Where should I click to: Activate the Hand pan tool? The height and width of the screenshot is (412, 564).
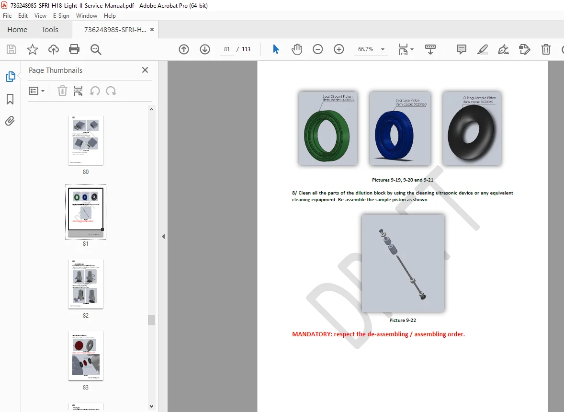297,49
